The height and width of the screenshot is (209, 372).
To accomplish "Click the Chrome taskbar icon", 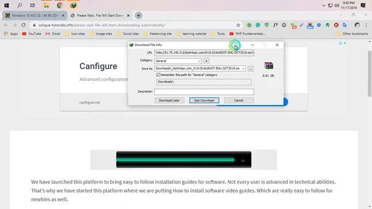I will (59, 5).
